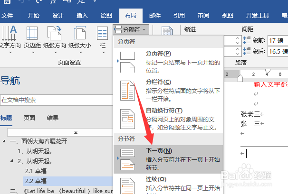Image resolution: width=288 pixels, height=194 pixels.
Task: Click the ruler's left indent marker
Action: click(x=240, y=79)
